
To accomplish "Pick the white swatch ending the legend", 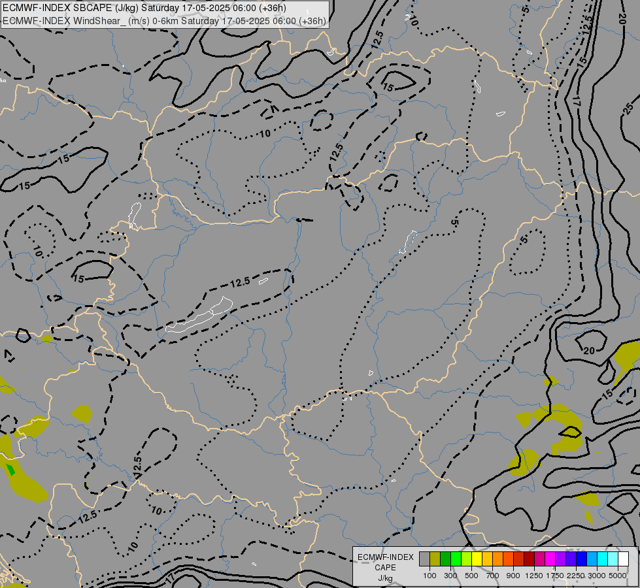I will pos(624,559).
